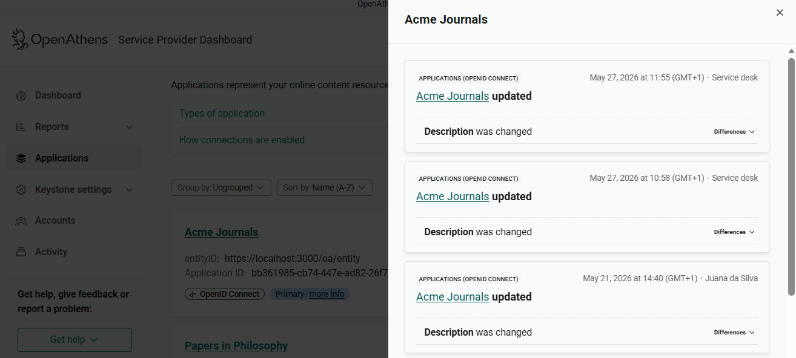
Task: Click Description was changed in 11:55 entry
Action: pos(478,132)
